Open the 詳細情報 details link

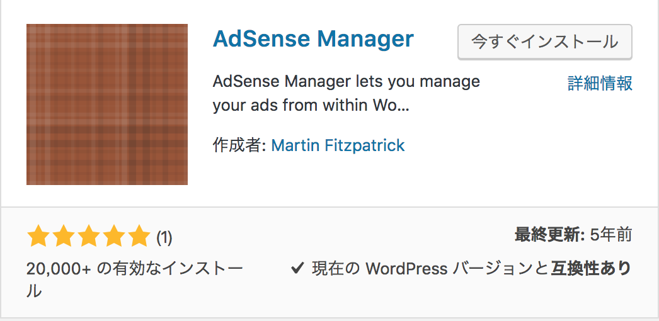pyautogui.click(x=600, y=84)
